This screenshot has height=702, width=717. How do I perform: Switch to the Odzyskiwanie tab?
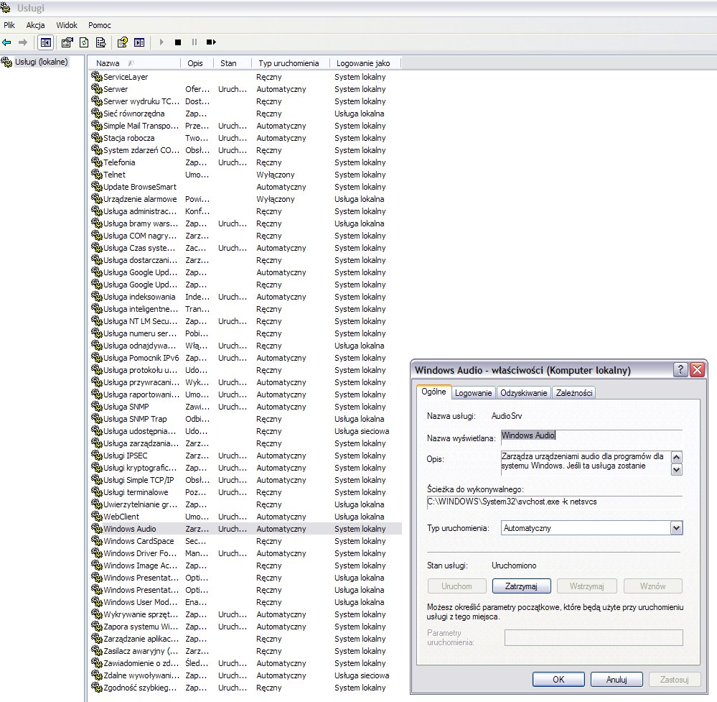523,393
